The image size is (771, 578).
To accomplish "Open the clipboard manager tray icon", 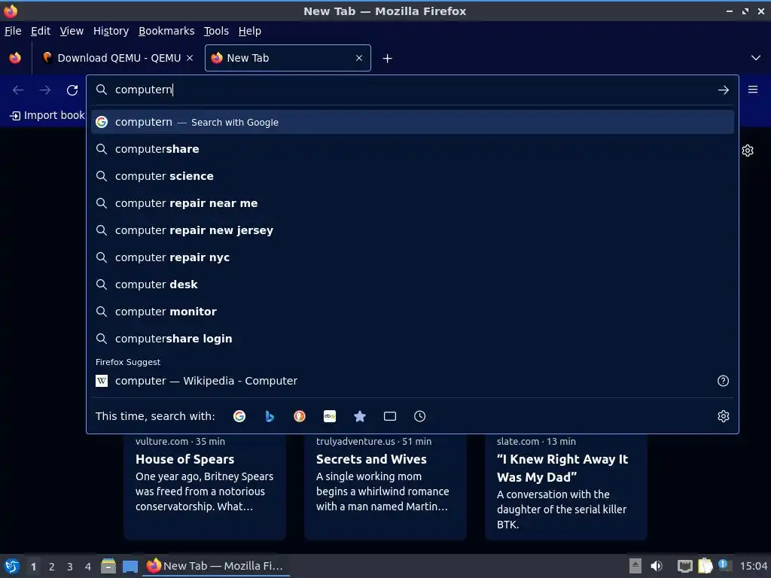I will pos(705,566).
